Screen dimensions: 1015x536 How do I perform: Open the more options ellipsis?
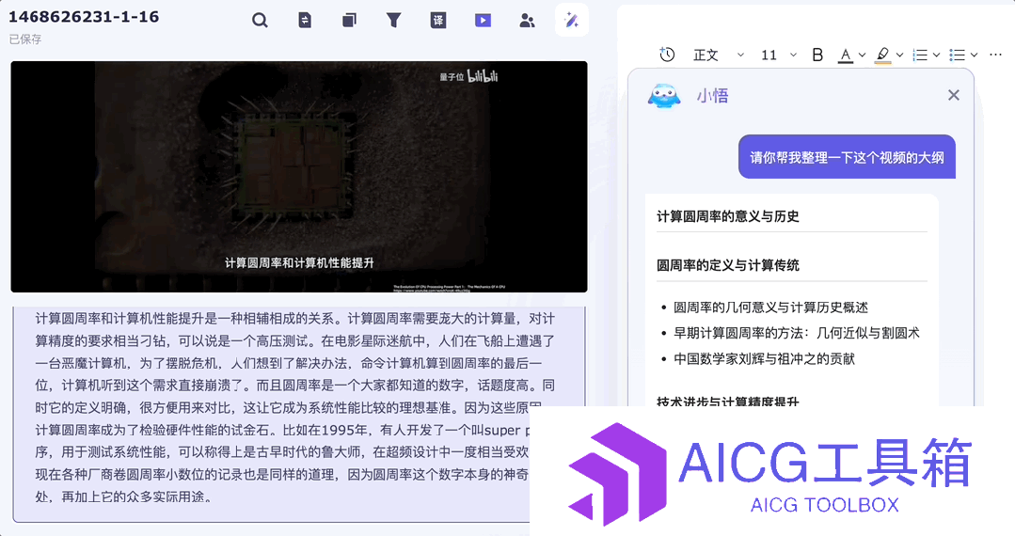[x=995, y=55]
